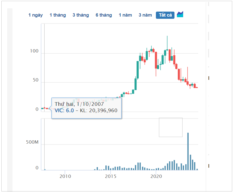
Task: Click the 2015 label on the time axis
Action: click(110, 176)
